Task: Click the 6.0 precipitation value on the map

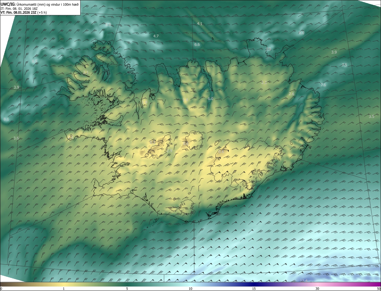Action: point(210,98)
